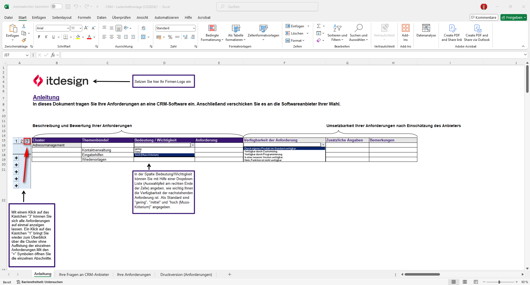Click the Kommentare button
530x285 pixels.
(x=484, y=17)
